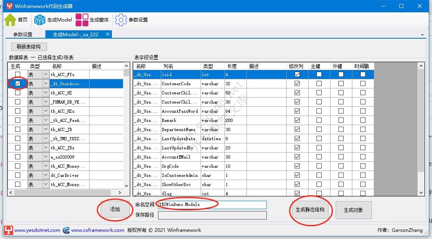Enable generation for the tb_ACC_FYs table
Screen dimensions: 432x239
click(18, 74)
